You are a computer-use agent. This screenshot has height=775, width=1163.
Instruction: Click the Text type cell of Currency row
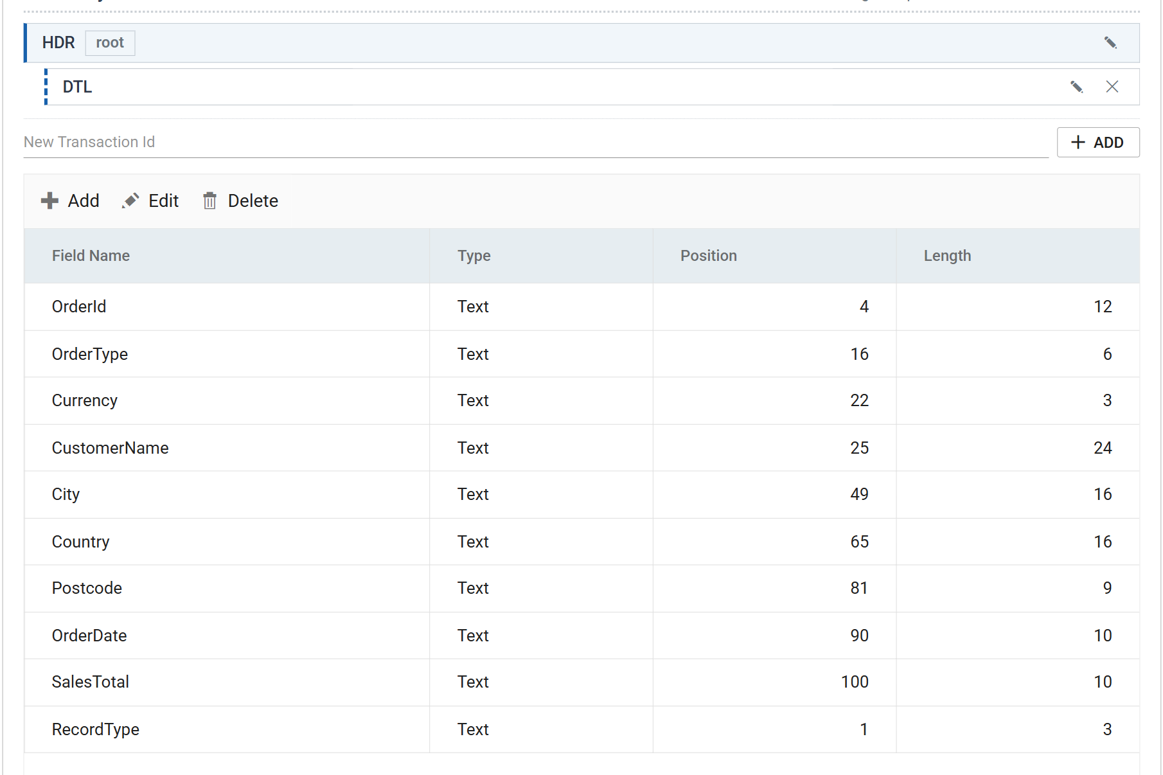pos(541,401)
